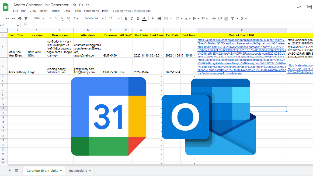Screen dimensions: 313x176
Task: Redo the last action
Action: tap(13, 19)
